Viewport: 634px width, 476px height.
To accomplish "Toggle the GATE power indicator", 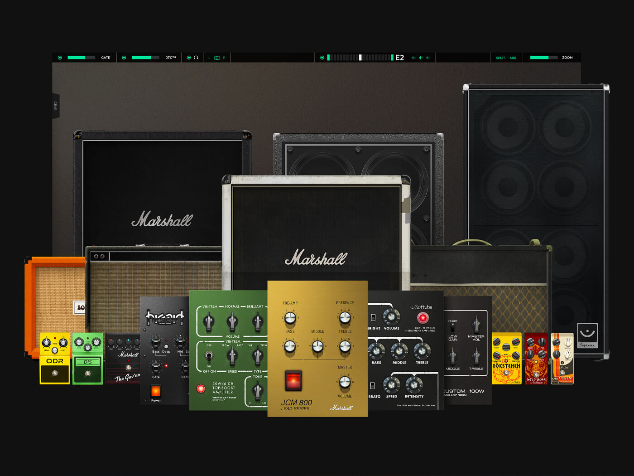I will [x=60, y=58].
